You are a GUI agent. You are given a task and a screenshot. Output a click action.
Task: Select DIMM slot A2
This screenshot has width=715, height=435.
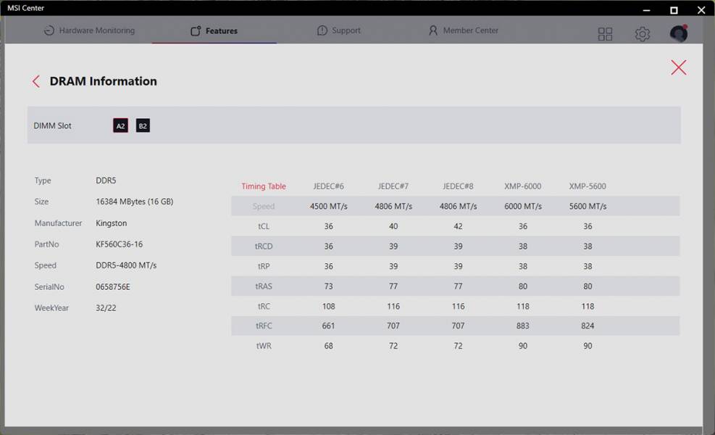(x=120, y=126)
